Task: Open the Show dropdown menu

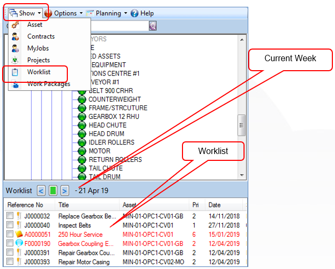Action: [x=25, y=13]
